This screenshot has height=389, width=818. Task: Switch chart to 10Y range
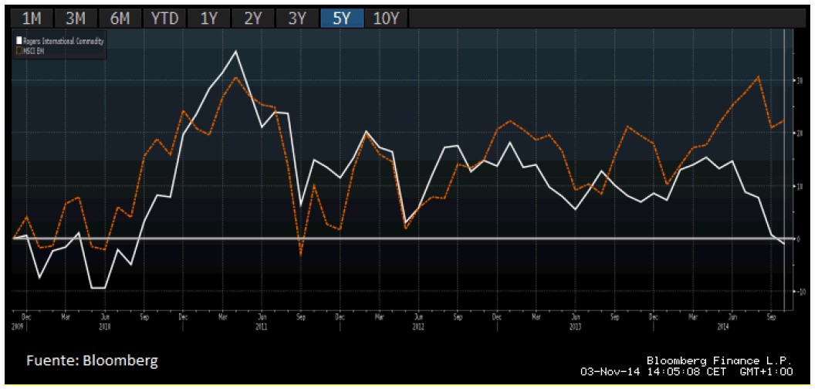(x=386, y=19)
